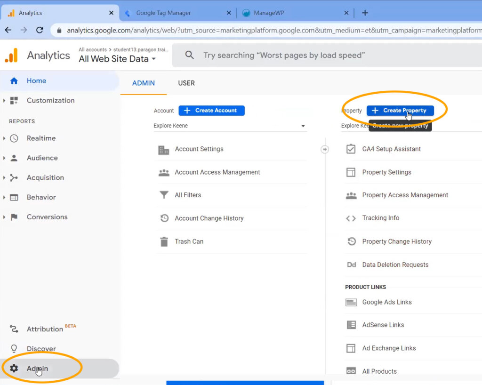Open Tracking Info settings

click(x=380, y=218)
